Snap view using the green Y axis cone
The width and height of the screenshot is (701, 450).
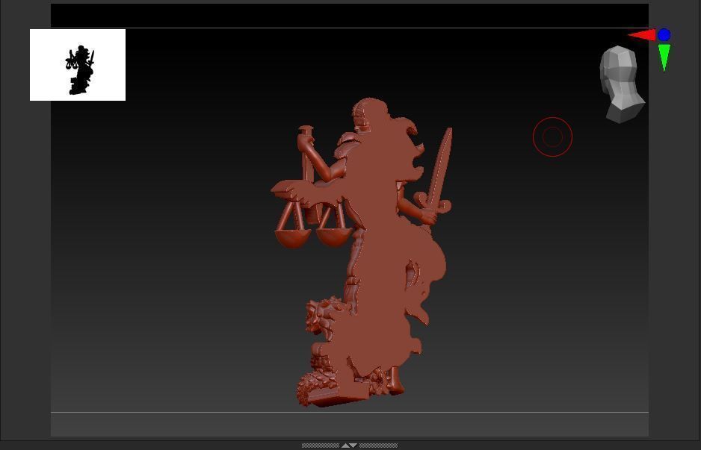664,57
